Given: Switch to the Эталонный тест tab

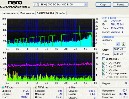Looking at the screenshot, I should pos(9,13).
